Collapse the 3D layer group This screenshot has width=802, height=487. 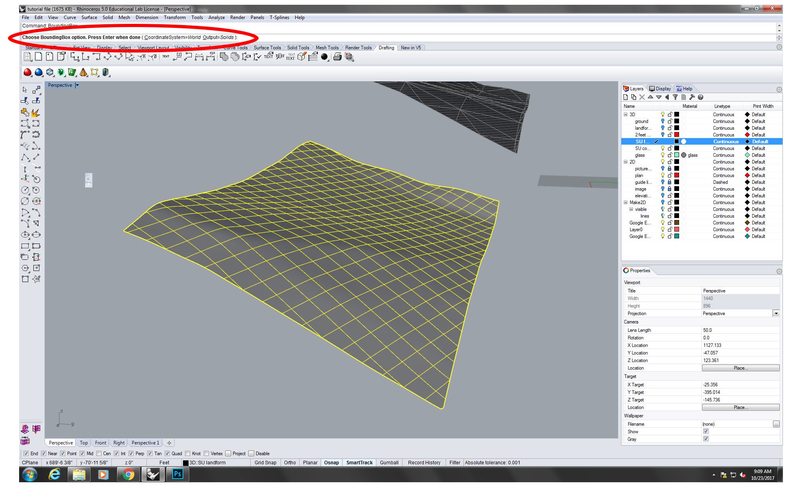(x=625, y=115)
